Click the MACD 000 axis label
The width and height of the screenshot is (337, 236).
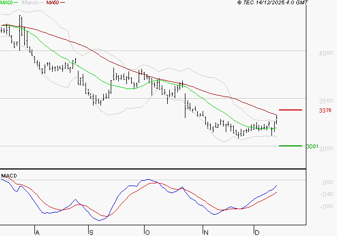[327, 182]
